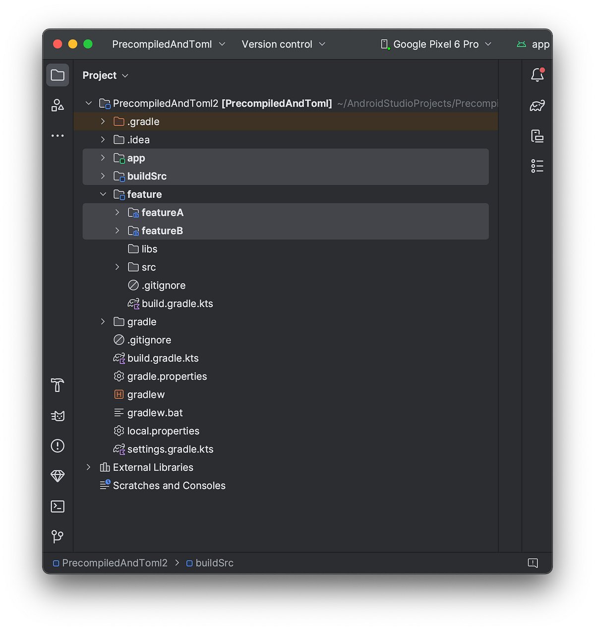
Task: Expand the gradle folder
Action: coord(103,321)
